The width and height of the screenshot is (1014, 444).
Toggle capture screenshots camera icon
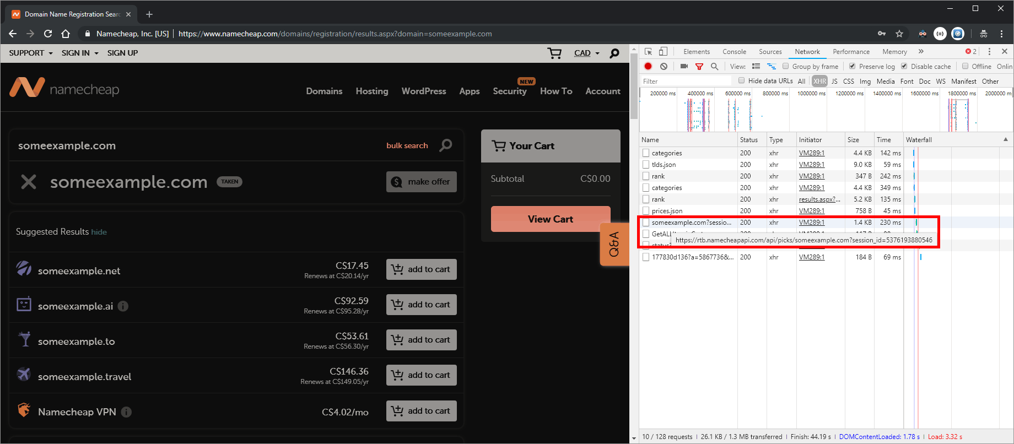(684, 66)
